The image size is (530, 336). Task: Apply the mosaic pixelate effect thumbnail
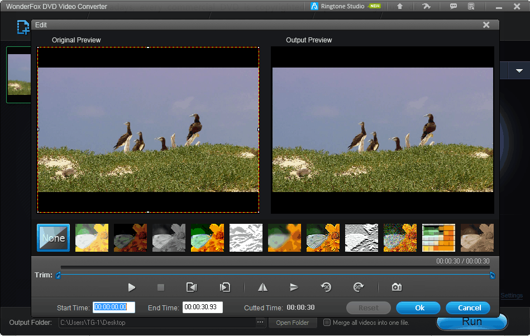point(439,238)
